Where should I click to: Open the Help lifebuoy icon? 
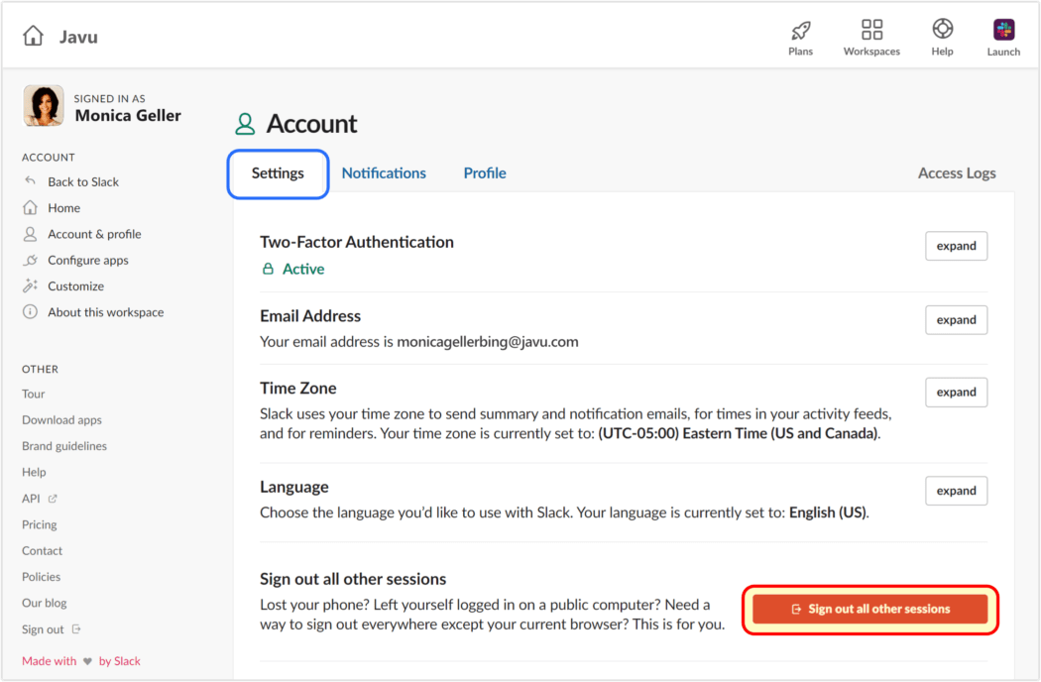tap(942, 29)
